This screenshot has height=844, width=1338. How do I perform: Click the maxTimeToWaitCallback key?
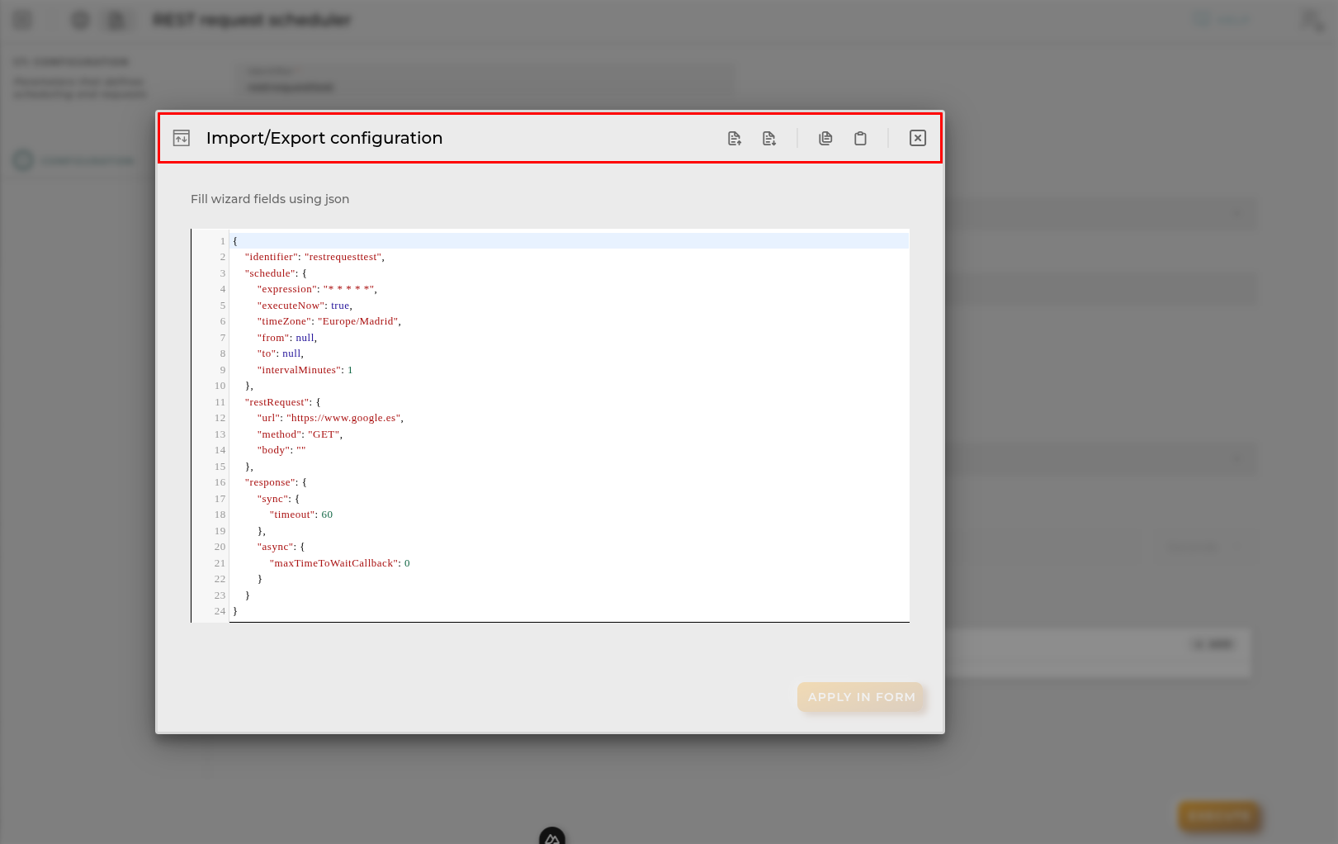(333, 563)
